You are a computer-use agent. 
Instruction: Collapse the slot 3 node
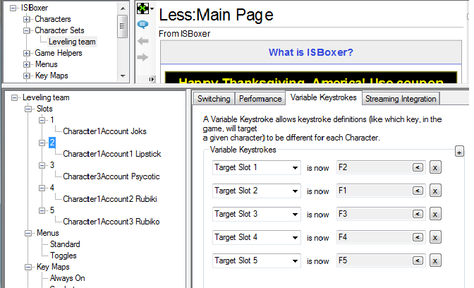(x=42, y=165)
